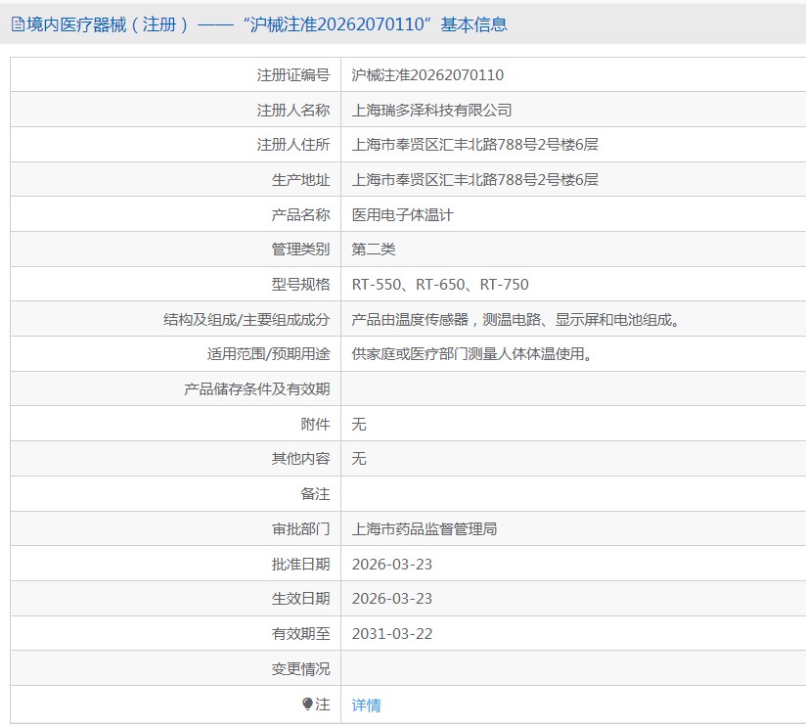Click the intended use text 供家庭或医疗部门
Screen dimensions: 806x727
(473, 354)
